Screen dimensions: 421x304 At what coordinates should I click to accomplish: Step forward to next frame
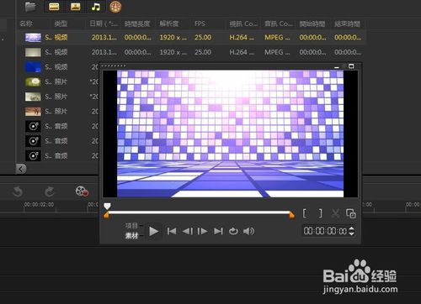click(x=202, y=231)
